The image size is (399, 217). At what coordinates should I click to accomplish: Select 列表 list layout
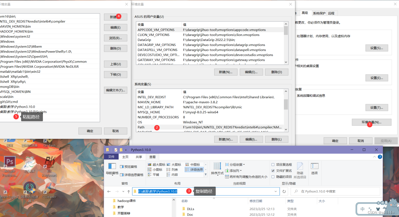[x=172, y=169]
